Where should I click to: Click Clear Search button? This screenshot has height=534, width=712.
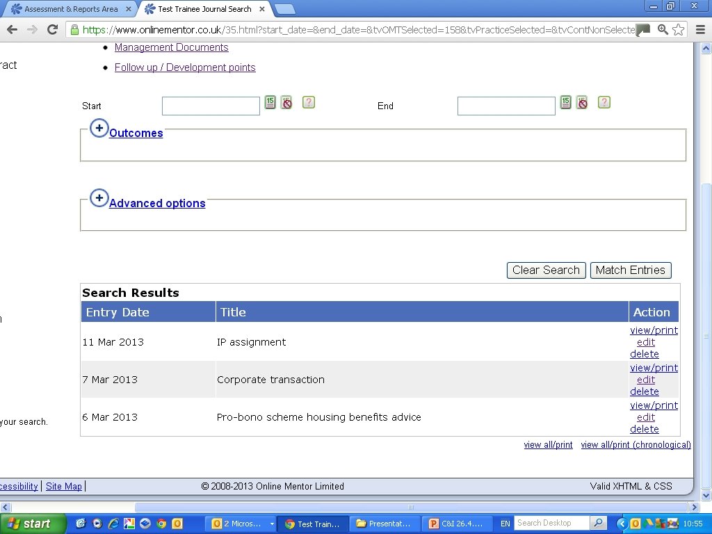[x=547, y=270]
